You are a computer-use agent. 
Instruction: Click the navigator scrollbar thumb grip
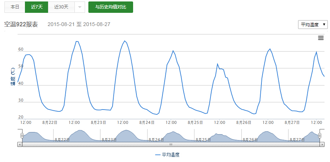click(171, 145)
